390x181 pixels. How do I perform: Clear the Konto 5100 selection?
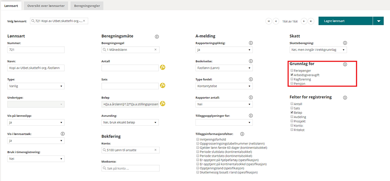pos(156,150)
